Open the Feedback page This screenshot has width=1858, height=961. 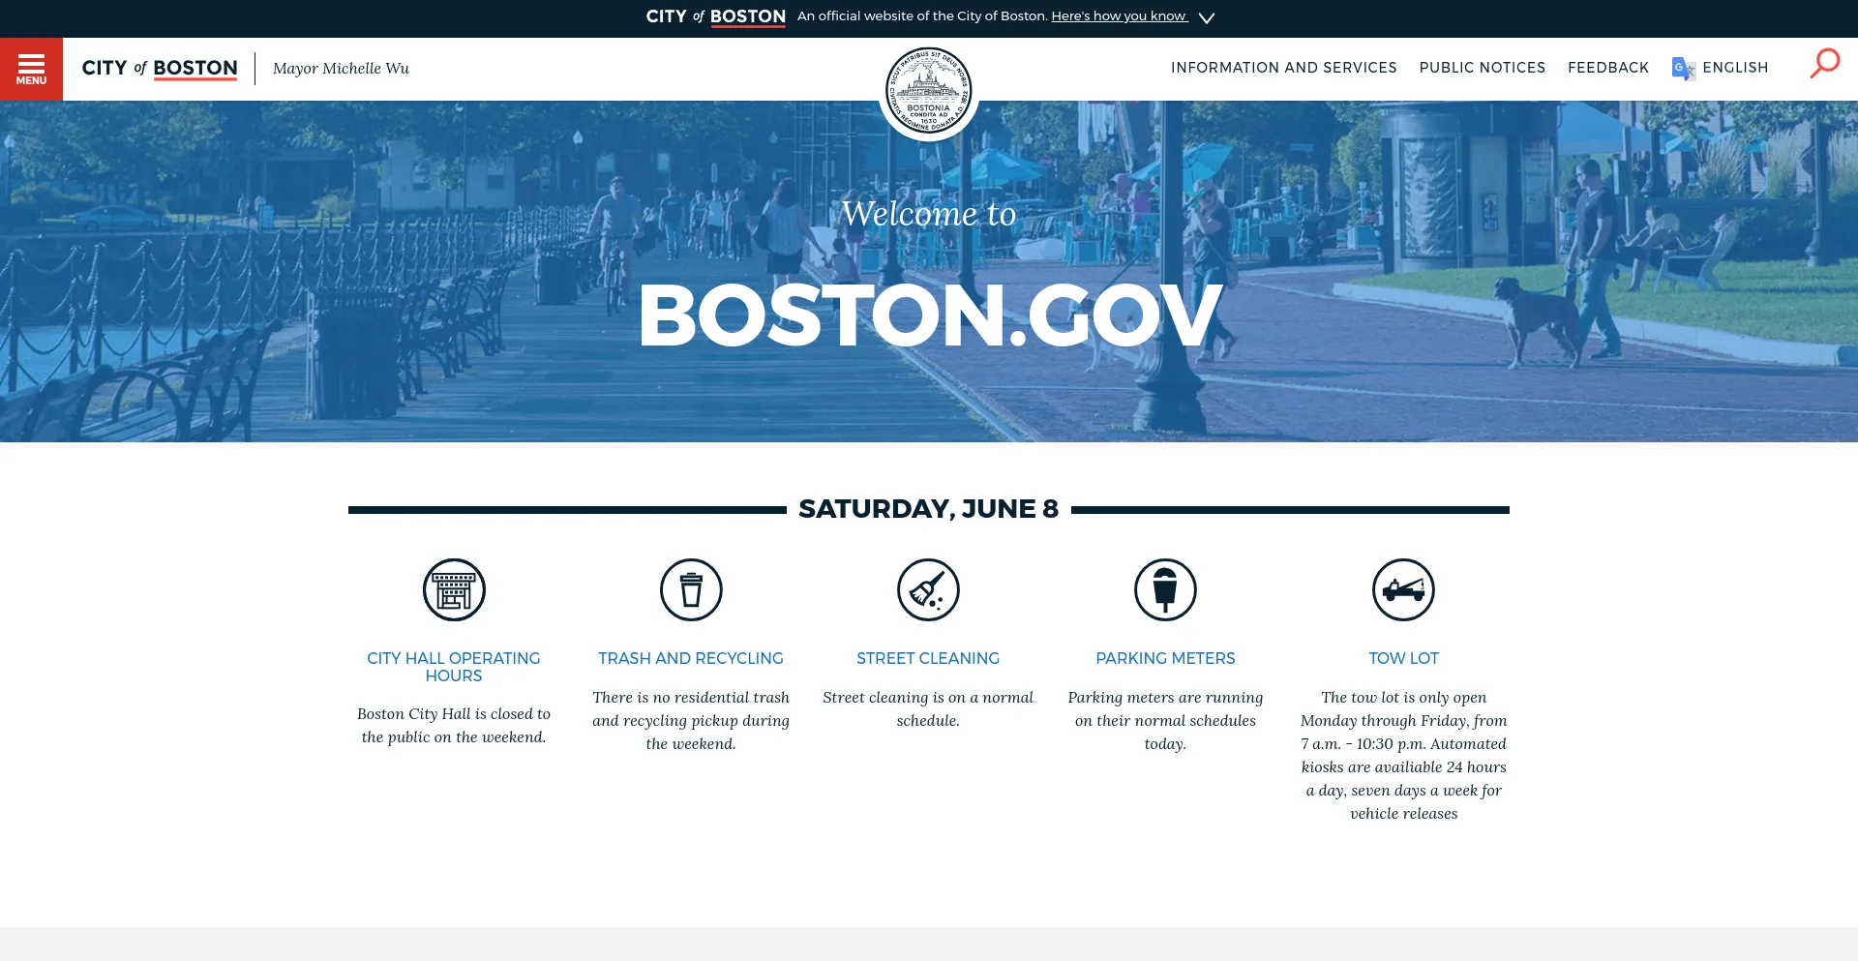[1607, 68]
